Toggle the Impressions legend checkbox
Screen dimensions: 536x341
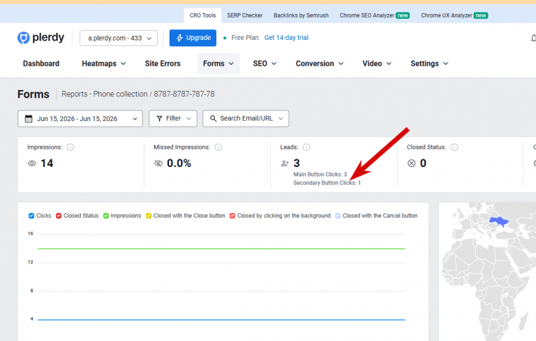point(106,216)
